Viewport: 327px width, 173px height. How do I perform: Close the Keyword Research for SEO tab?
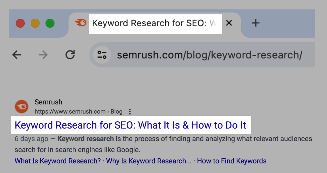229,23
